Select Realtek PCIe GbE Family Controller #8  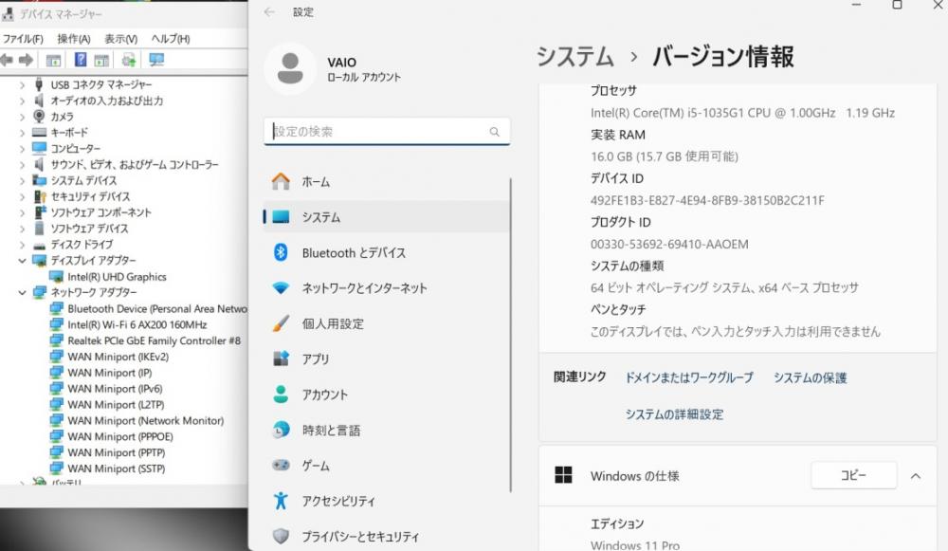[155, 340]
